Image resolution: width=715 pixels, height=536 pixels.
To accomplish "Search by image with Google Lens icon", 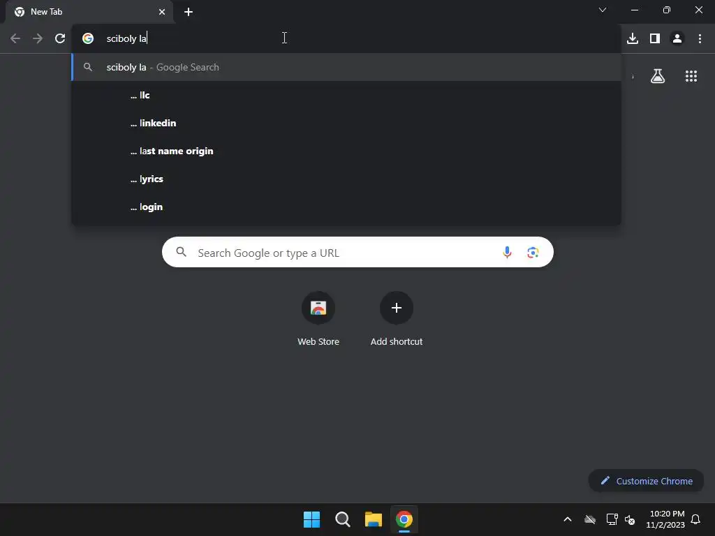I will [533, 252].
